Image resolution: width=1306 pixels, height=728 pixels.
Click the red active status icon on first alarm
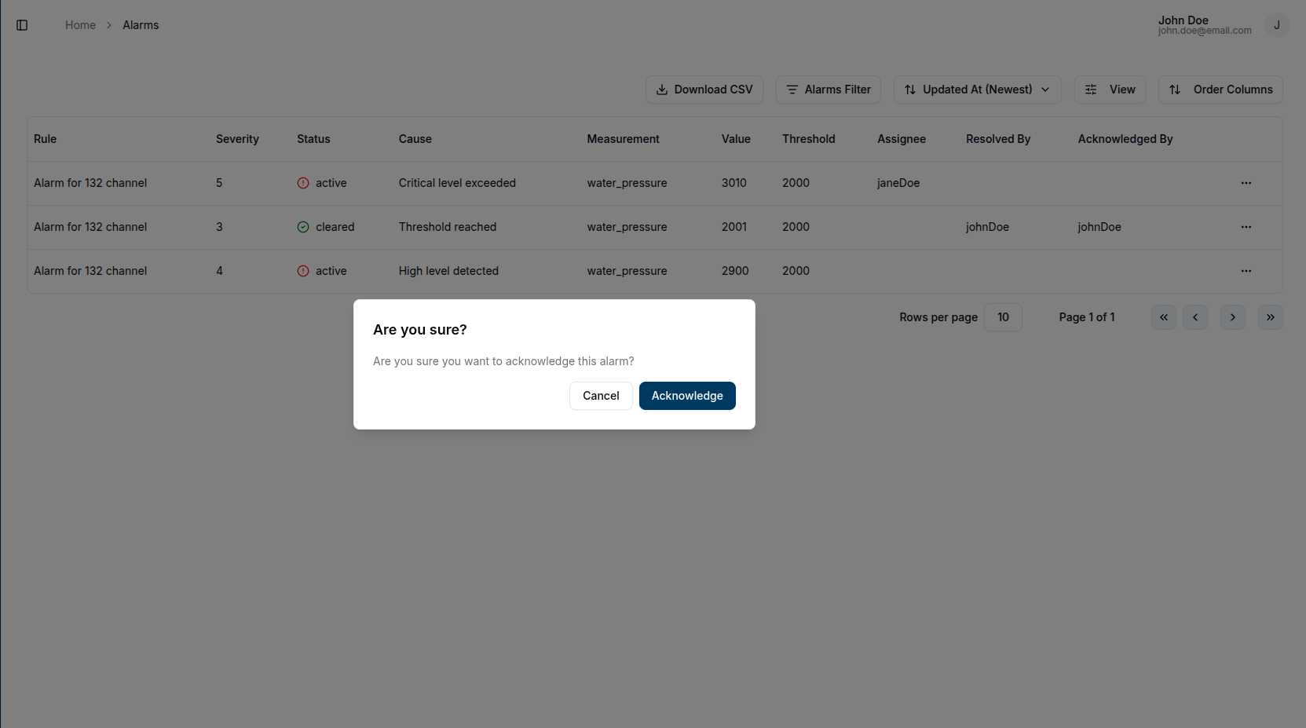(x=302, y=183)
